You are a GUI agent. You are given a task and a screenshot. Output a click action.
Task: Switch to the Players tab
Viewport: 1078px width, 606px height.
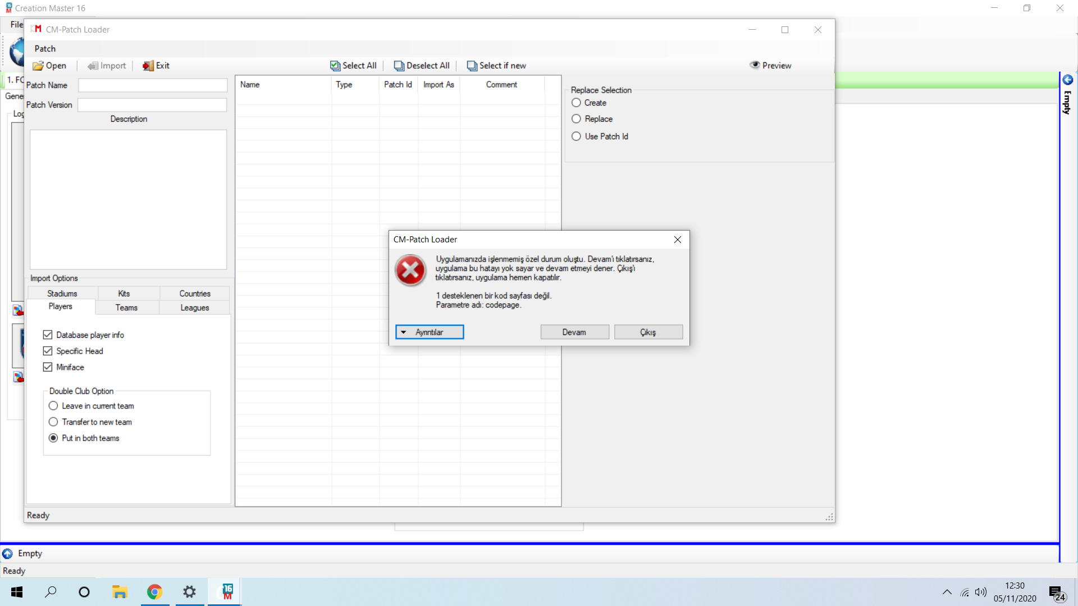tap(61, 306)
